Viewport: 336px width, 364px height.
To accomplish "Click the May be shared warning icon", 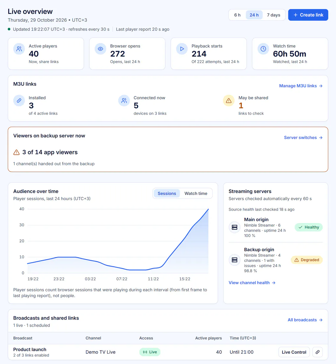I will (x=229, y=101).
